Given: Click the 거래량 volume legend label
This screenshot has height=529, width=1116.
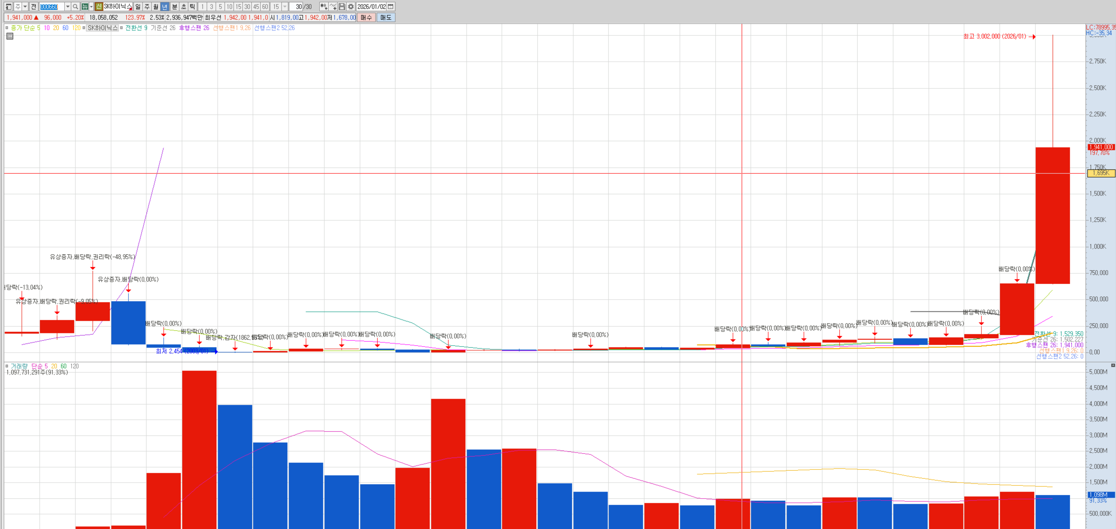Looking at the screenshot, I should [19, 366].
